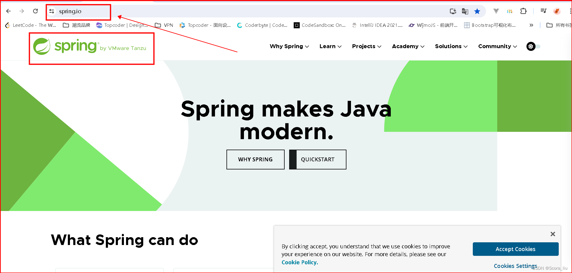Image resolution: width=572 pixels, height=273 pixels.
Task: Expand the Community menu
Action: pos(498,46)
